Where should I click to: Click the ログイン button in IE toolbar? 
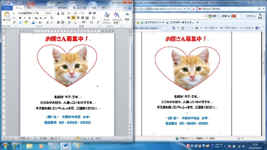[x=251, y=16]
